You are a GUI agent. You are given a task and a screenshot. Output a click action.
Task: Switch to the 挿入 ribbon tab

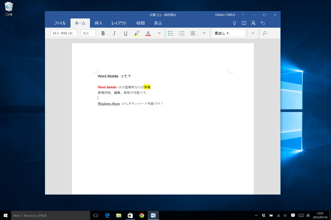(x=99, y=23)
